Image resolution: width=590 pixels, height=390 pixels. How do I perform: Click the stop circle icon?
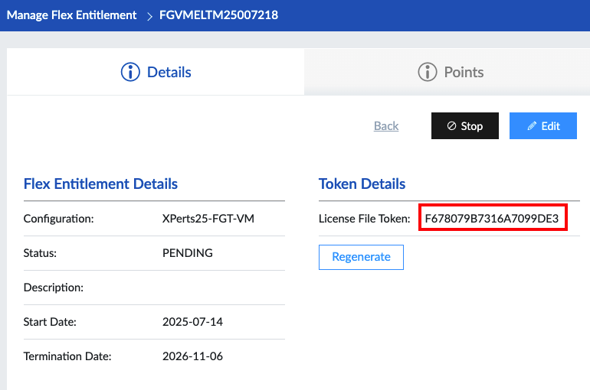(451, 125)
